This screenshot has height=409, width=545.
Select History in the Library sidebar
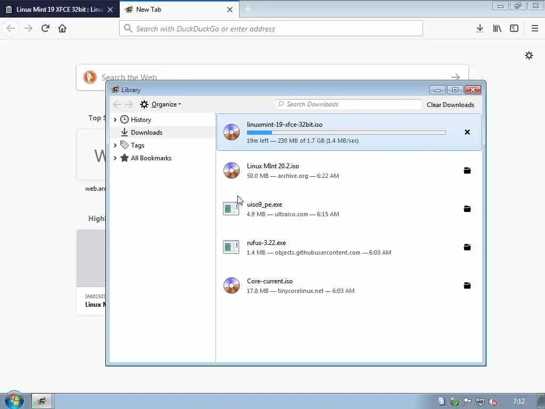(163, 120)
